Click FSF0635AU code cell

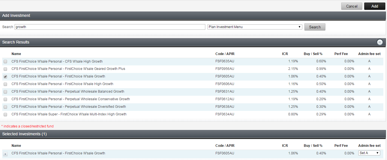pyautogui.click(x=225, y=61)
